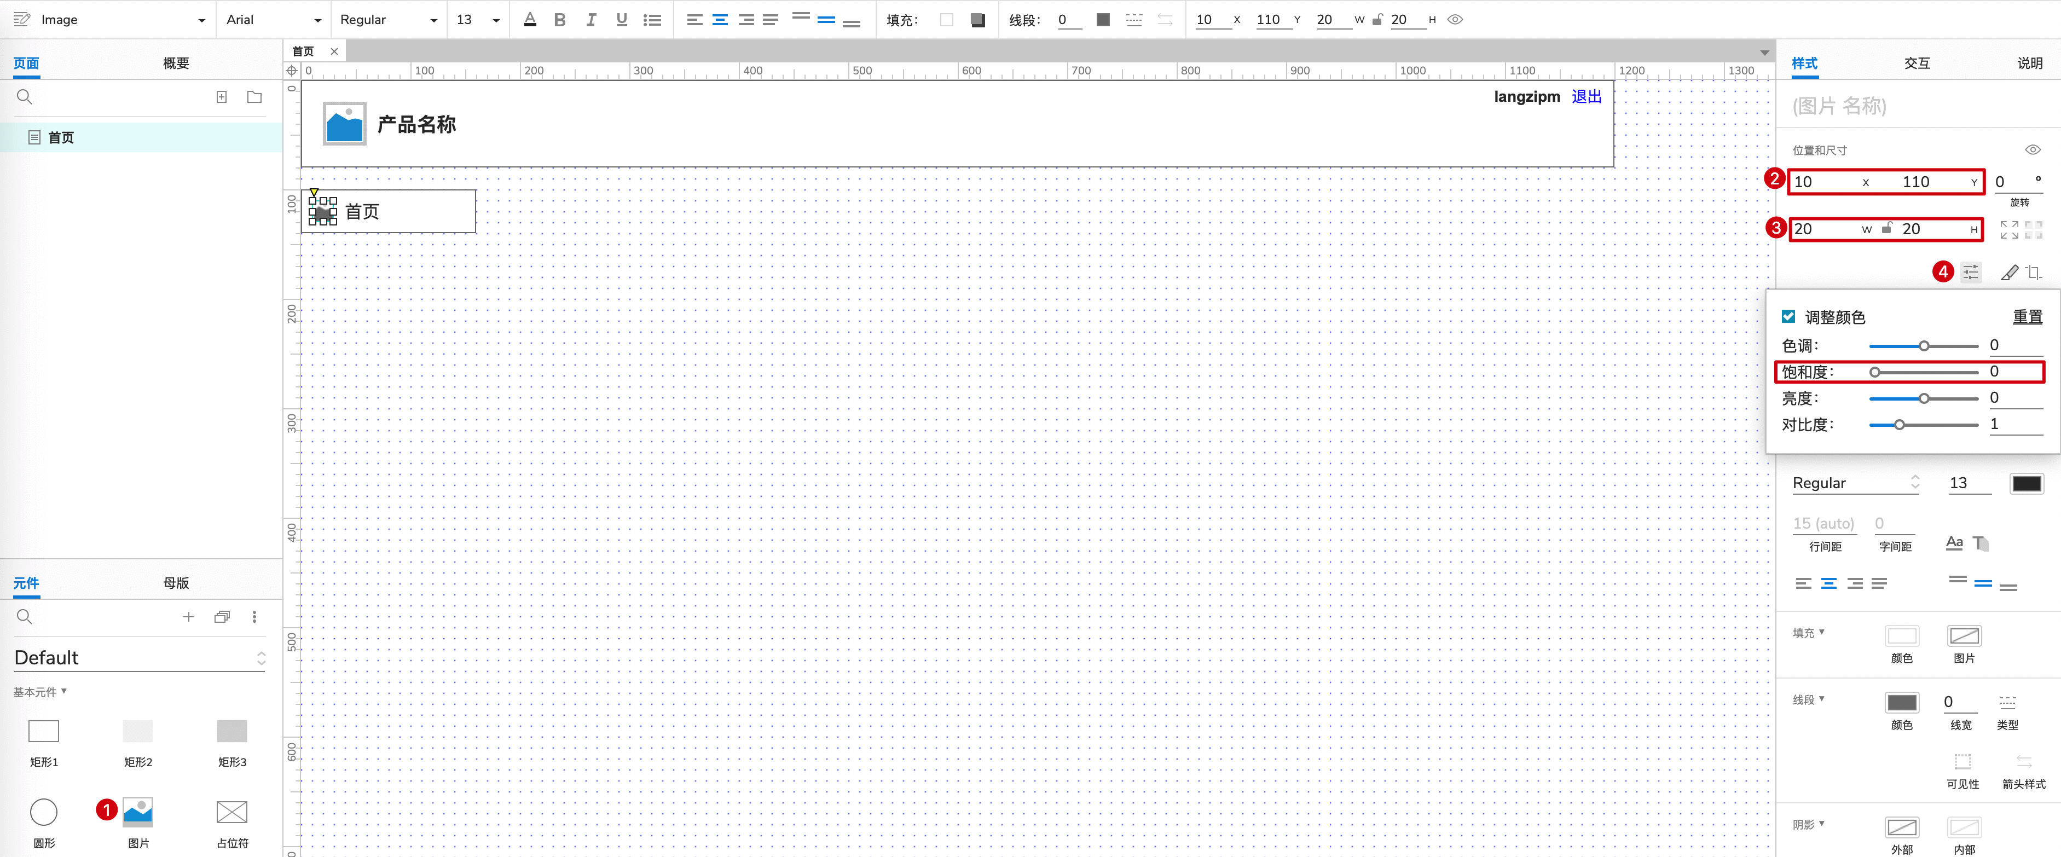
Task: Toggle visibility eye in top toolbar
Action: tap(1455, 20)
